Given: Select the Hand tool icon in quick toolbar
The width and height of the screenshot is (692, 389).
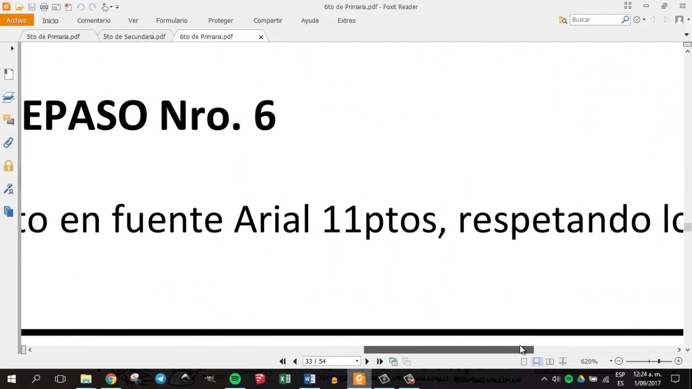Looking at the screenshot, I should point(105,7).
